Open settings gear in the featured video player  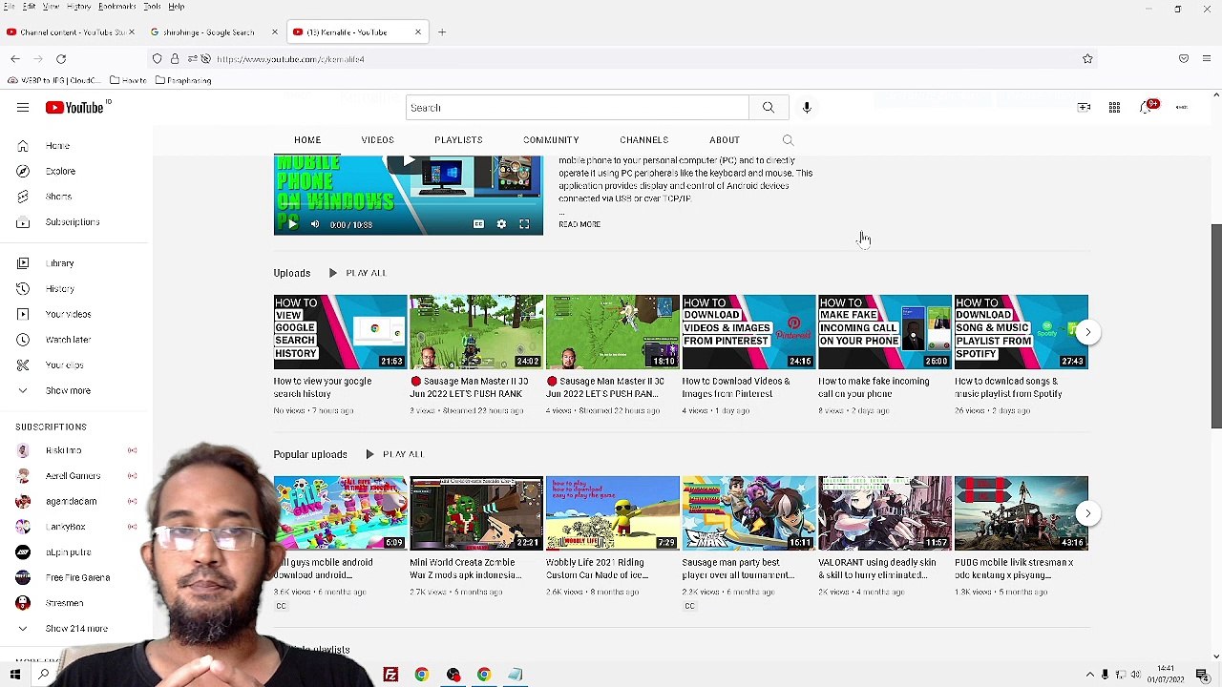[501, 224]
